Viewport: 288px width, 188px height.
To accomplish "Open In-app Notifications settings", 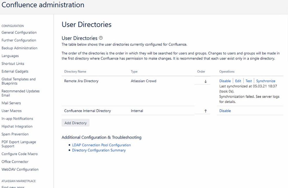I will tap(17, 118).
